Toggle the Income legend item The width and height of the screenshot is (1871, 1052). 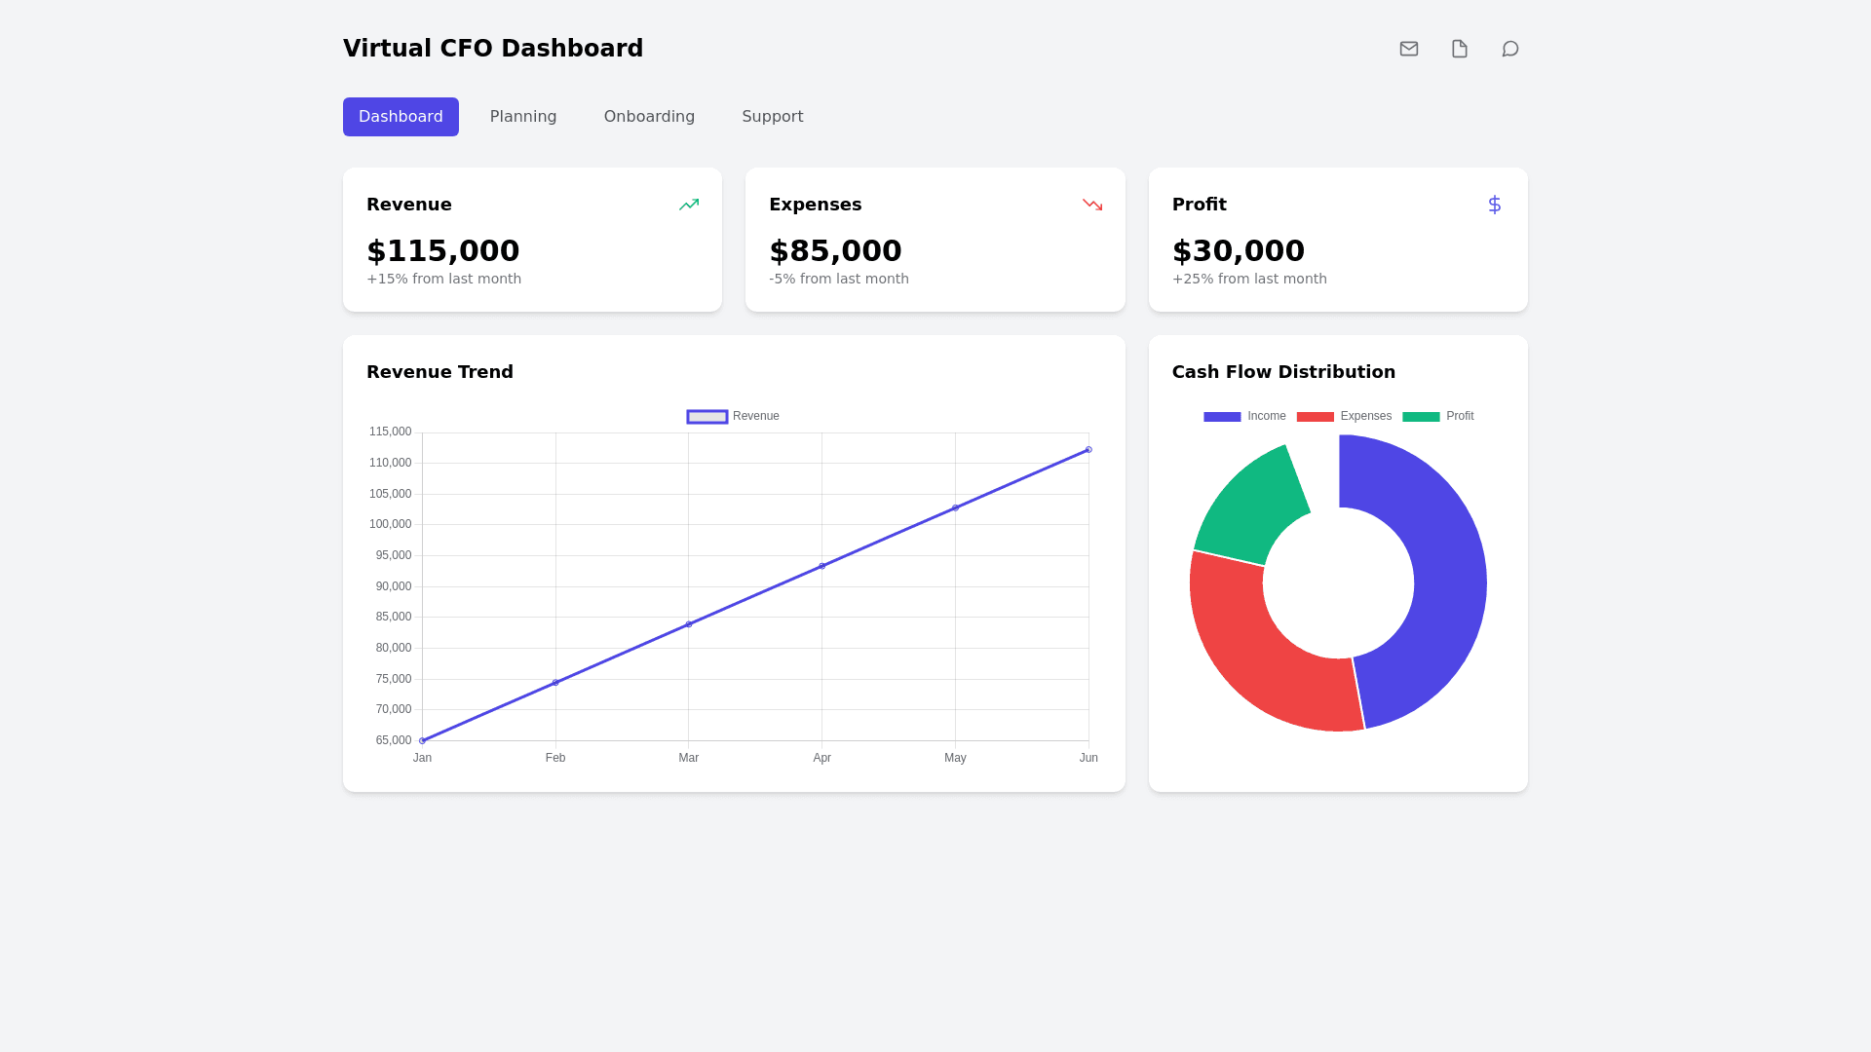1244,417
